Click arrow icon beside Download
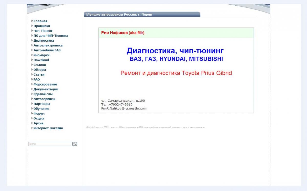The height and width of the screenshot is (191, 307). click(x=32, y=60)
